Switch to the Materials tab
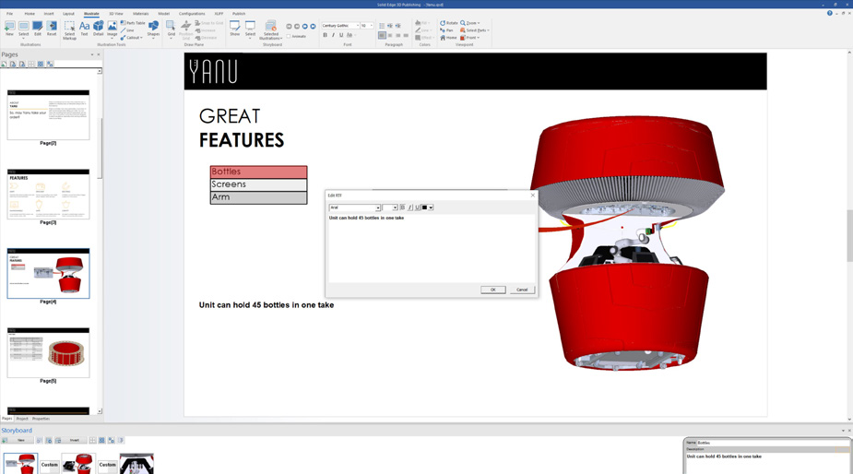 140,14
